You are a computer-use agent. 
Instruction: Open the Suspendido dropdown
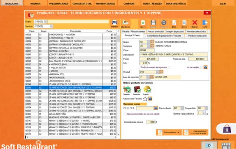206,108
